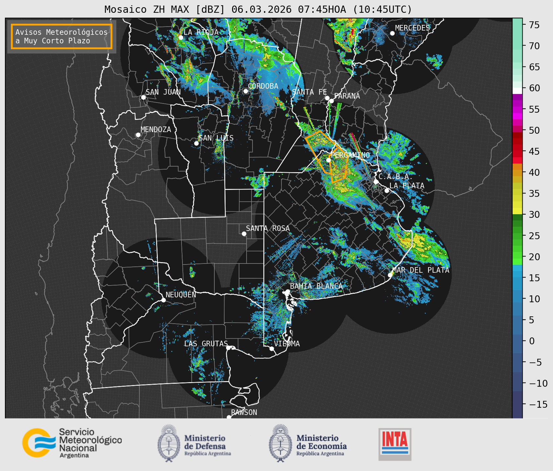Select the Santa Rosa city marker dot
Viewport: 553px width, 471px height.
point(244,234)
